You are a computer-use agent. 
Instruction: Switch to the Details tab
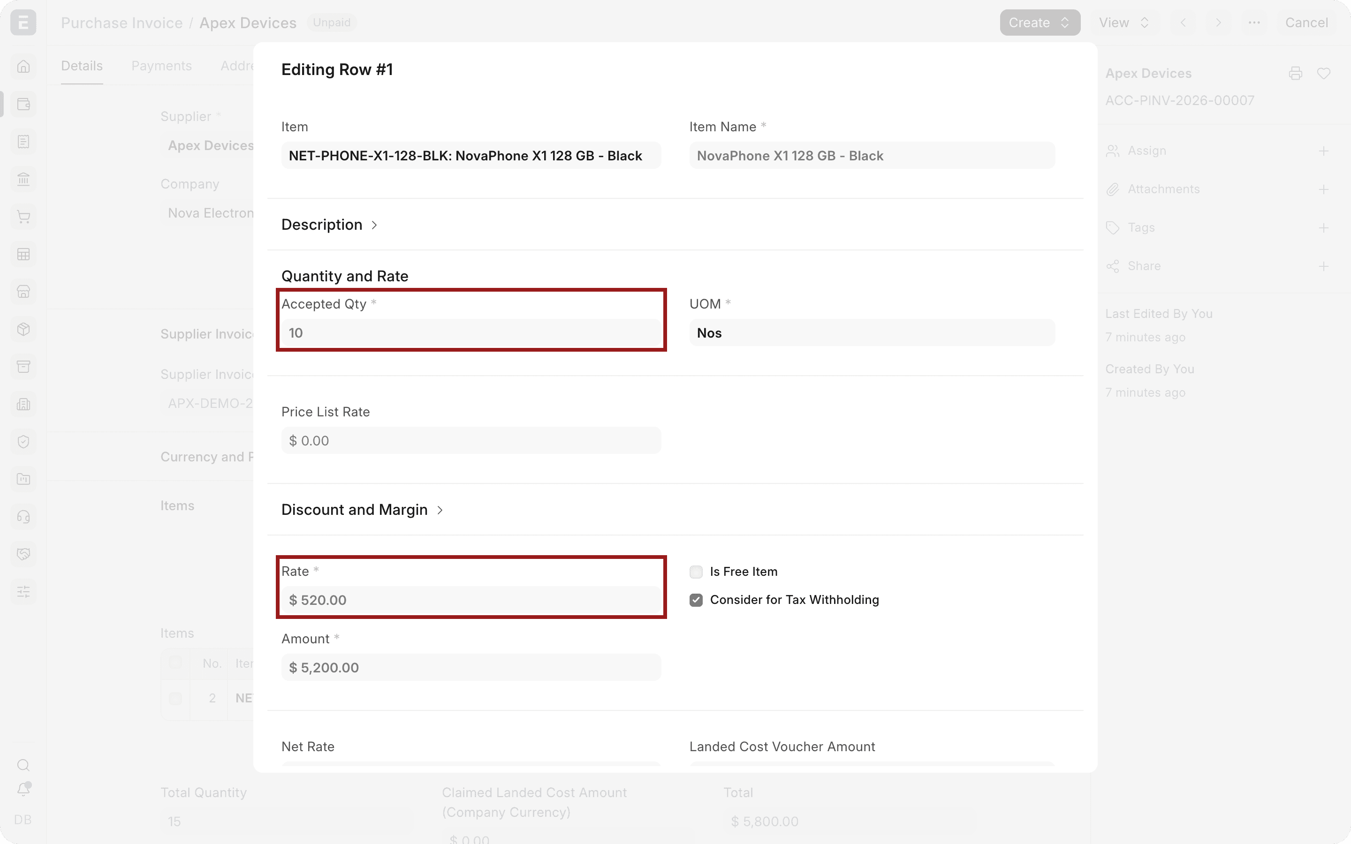point(82,66)
